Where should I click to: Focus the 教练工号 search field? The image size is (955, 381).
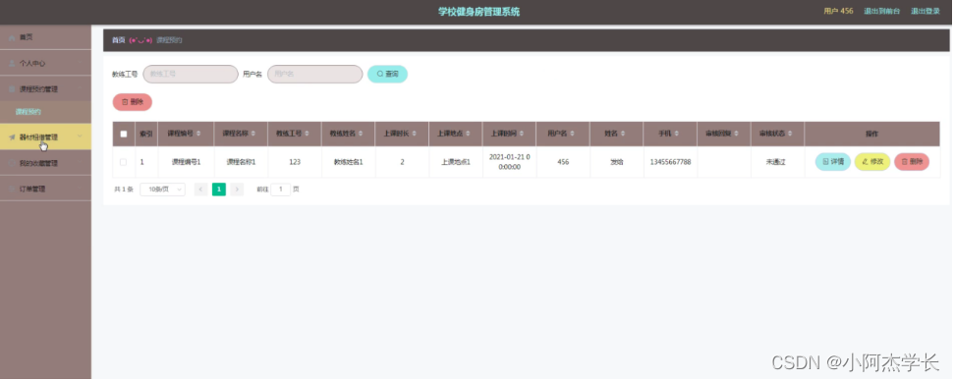tap(191, 75)
